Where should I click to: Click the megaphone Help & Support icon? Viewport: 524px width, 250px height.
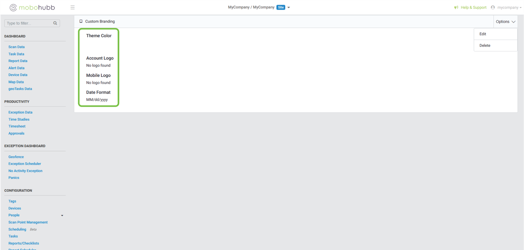pos(456,8)
